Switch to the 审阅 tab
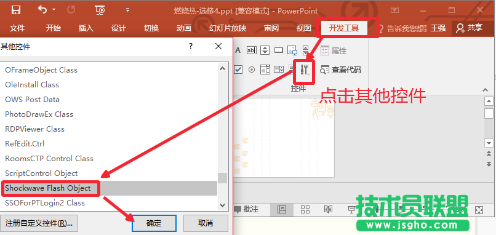 tap(271, 28)
